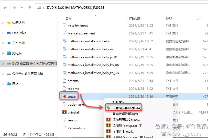Viewport: 208px width, 138px height.
Task: Sort by 修改日期 column header
Action: pyautogui.click(x=135, y=19)
